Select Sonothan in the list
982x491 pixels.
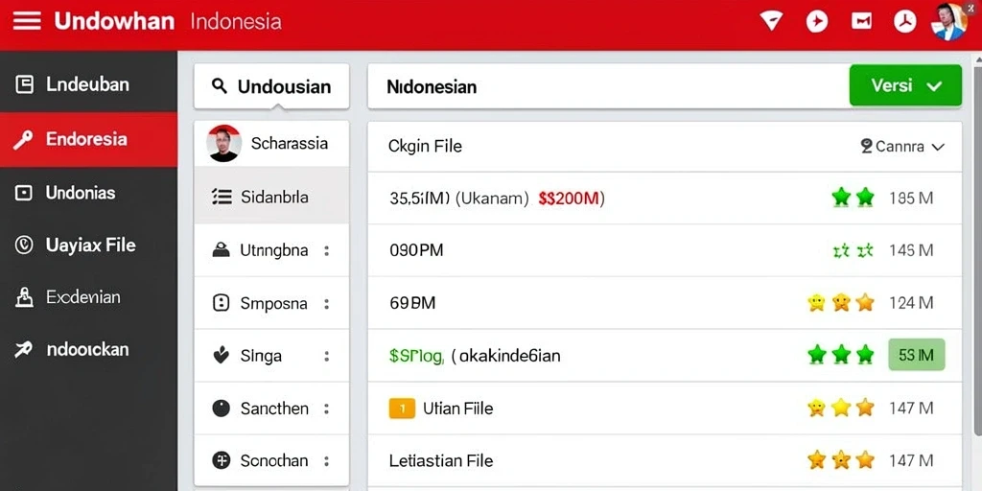point(271,461)
